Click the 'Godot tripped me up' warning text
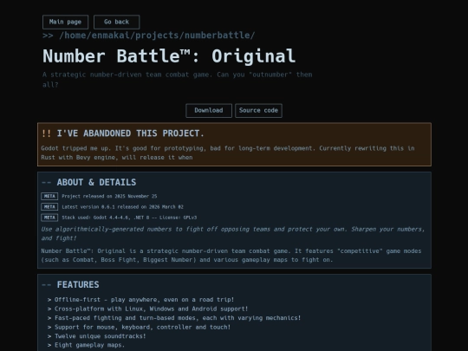This screenshot has height=351, width=468. [228, 153]
